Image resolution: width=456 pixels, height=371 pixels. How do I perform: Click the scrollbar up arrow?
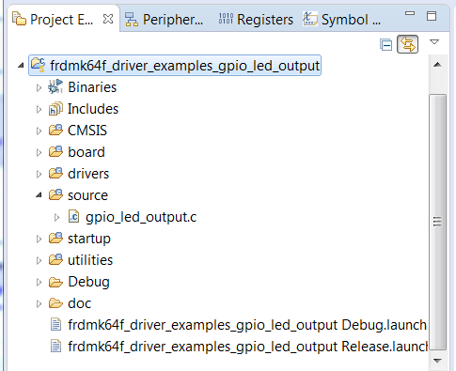pyautogui.click(x=437, y=65)
